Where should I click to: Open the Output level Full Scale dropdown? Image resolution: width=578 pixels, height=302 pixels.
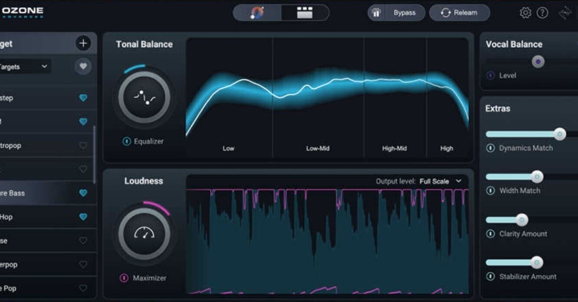point(441,181)
